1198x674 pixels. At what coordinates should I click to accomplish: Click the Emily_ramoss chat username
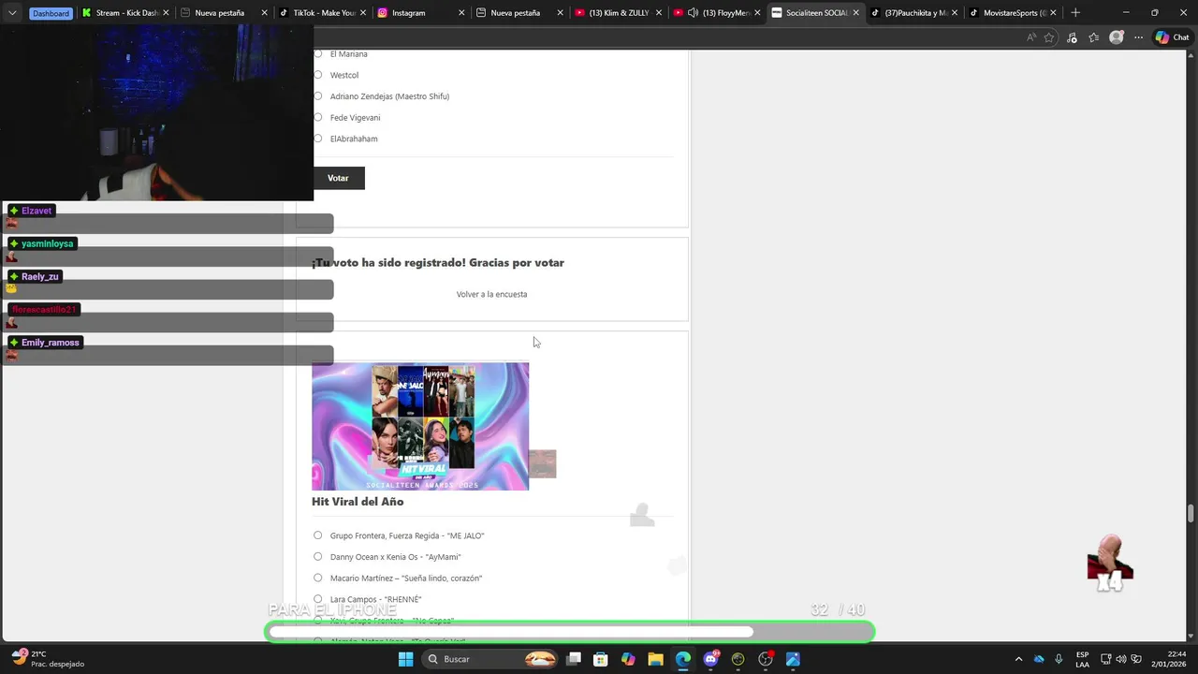pos(51,343)
